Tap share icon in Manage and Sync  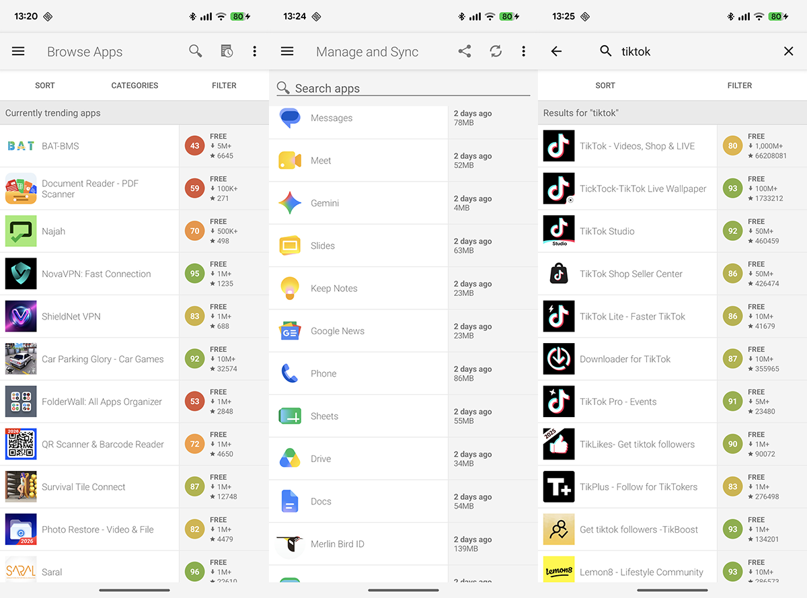pos(465,51)
